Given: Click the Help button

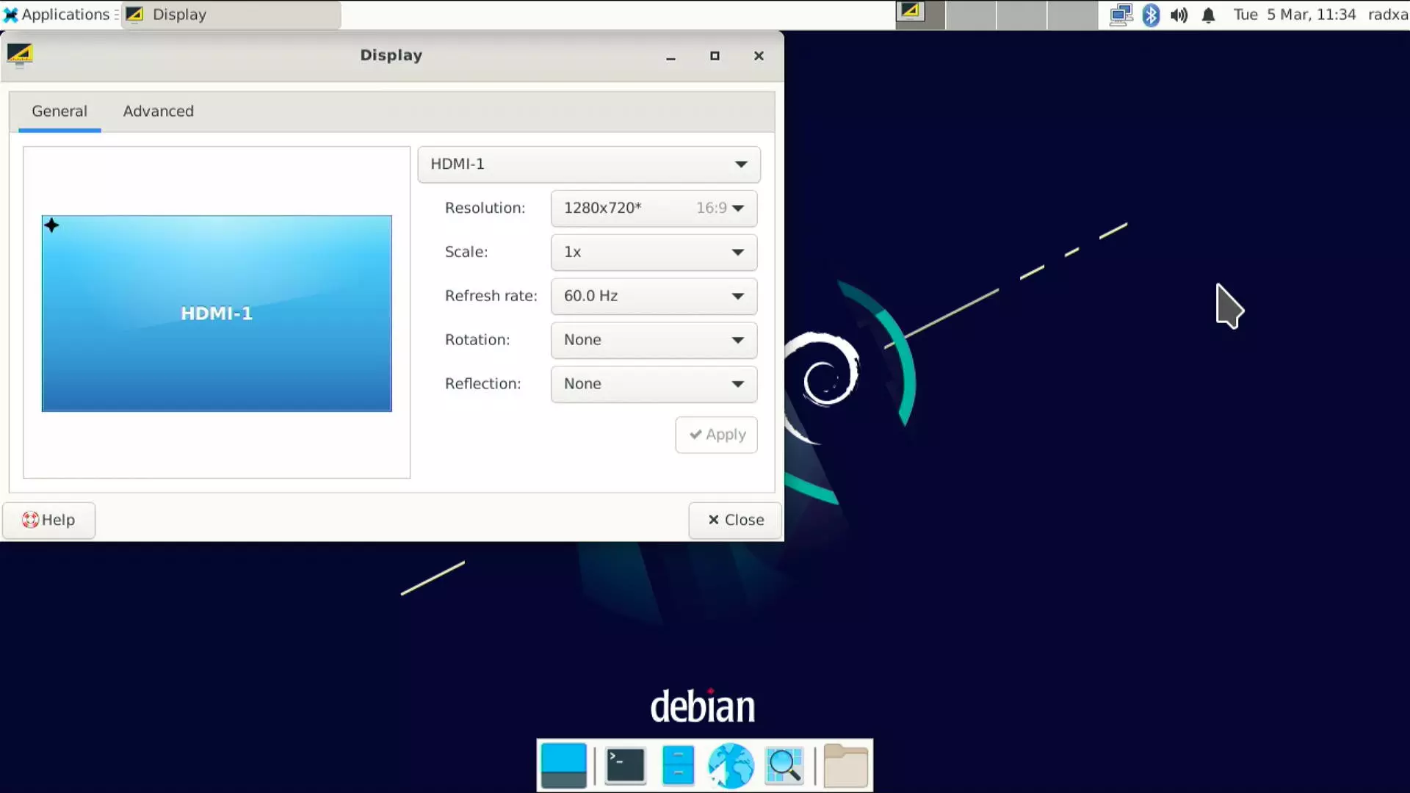Looking at the screenshot, I should coord(48,521).
